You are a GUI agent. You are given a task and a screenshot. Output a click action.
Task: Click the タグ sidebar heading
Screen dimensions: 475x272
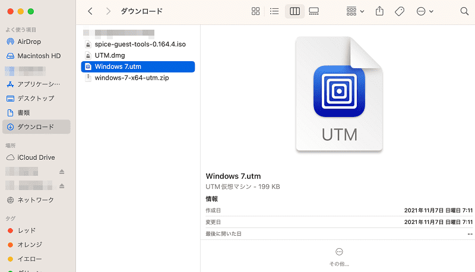click(x=10, y=219)
